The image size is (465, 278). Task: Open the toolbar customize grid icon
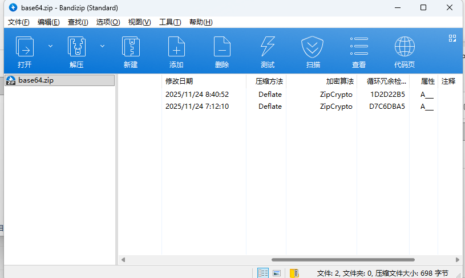tap(452, 38)
